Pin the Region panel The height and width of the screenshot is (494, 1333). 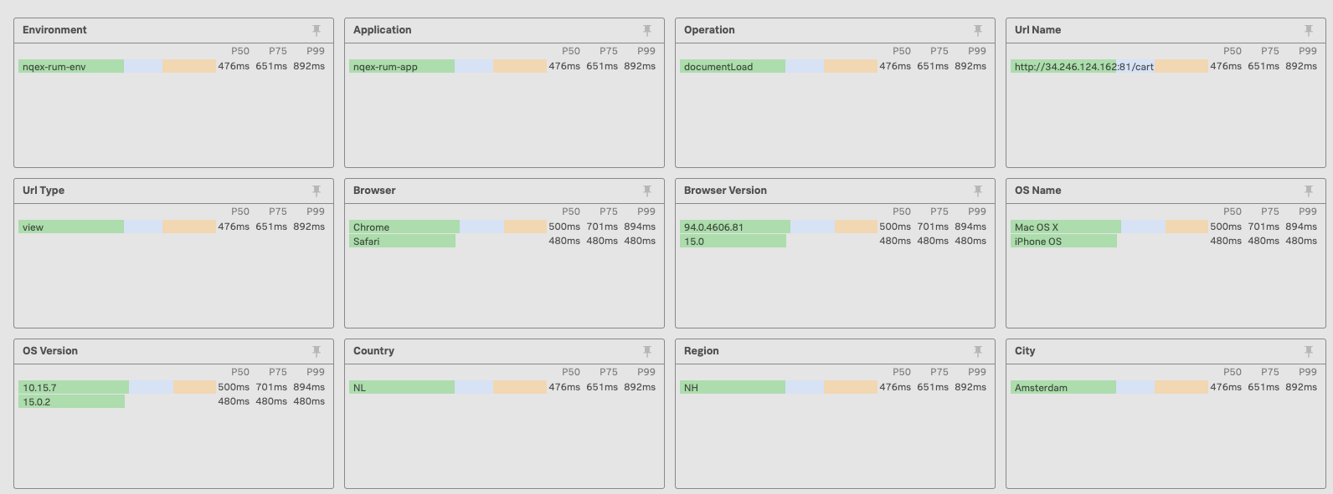(978, 351)
